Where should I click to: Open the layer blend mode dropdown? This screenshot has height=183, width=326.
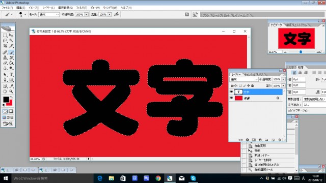243,79
